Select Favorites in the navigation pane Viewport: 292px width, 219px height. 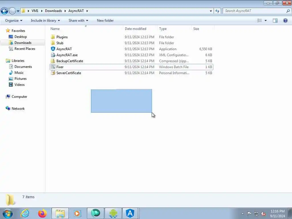pyautogui.click(x=18, y=31)
